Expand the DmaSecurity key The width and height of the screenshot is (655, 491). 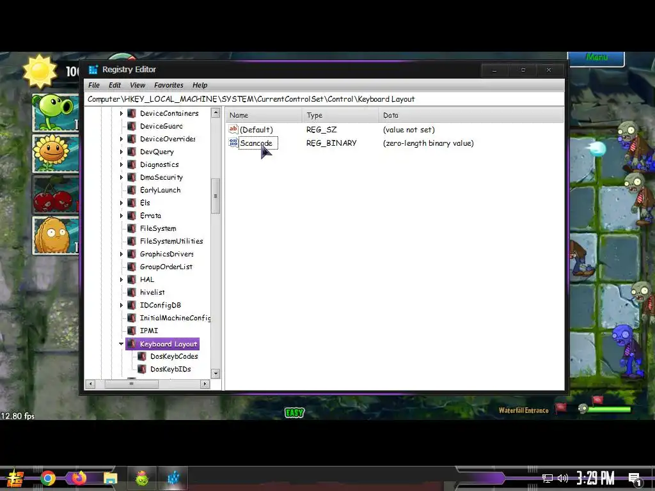click(122, 178)
